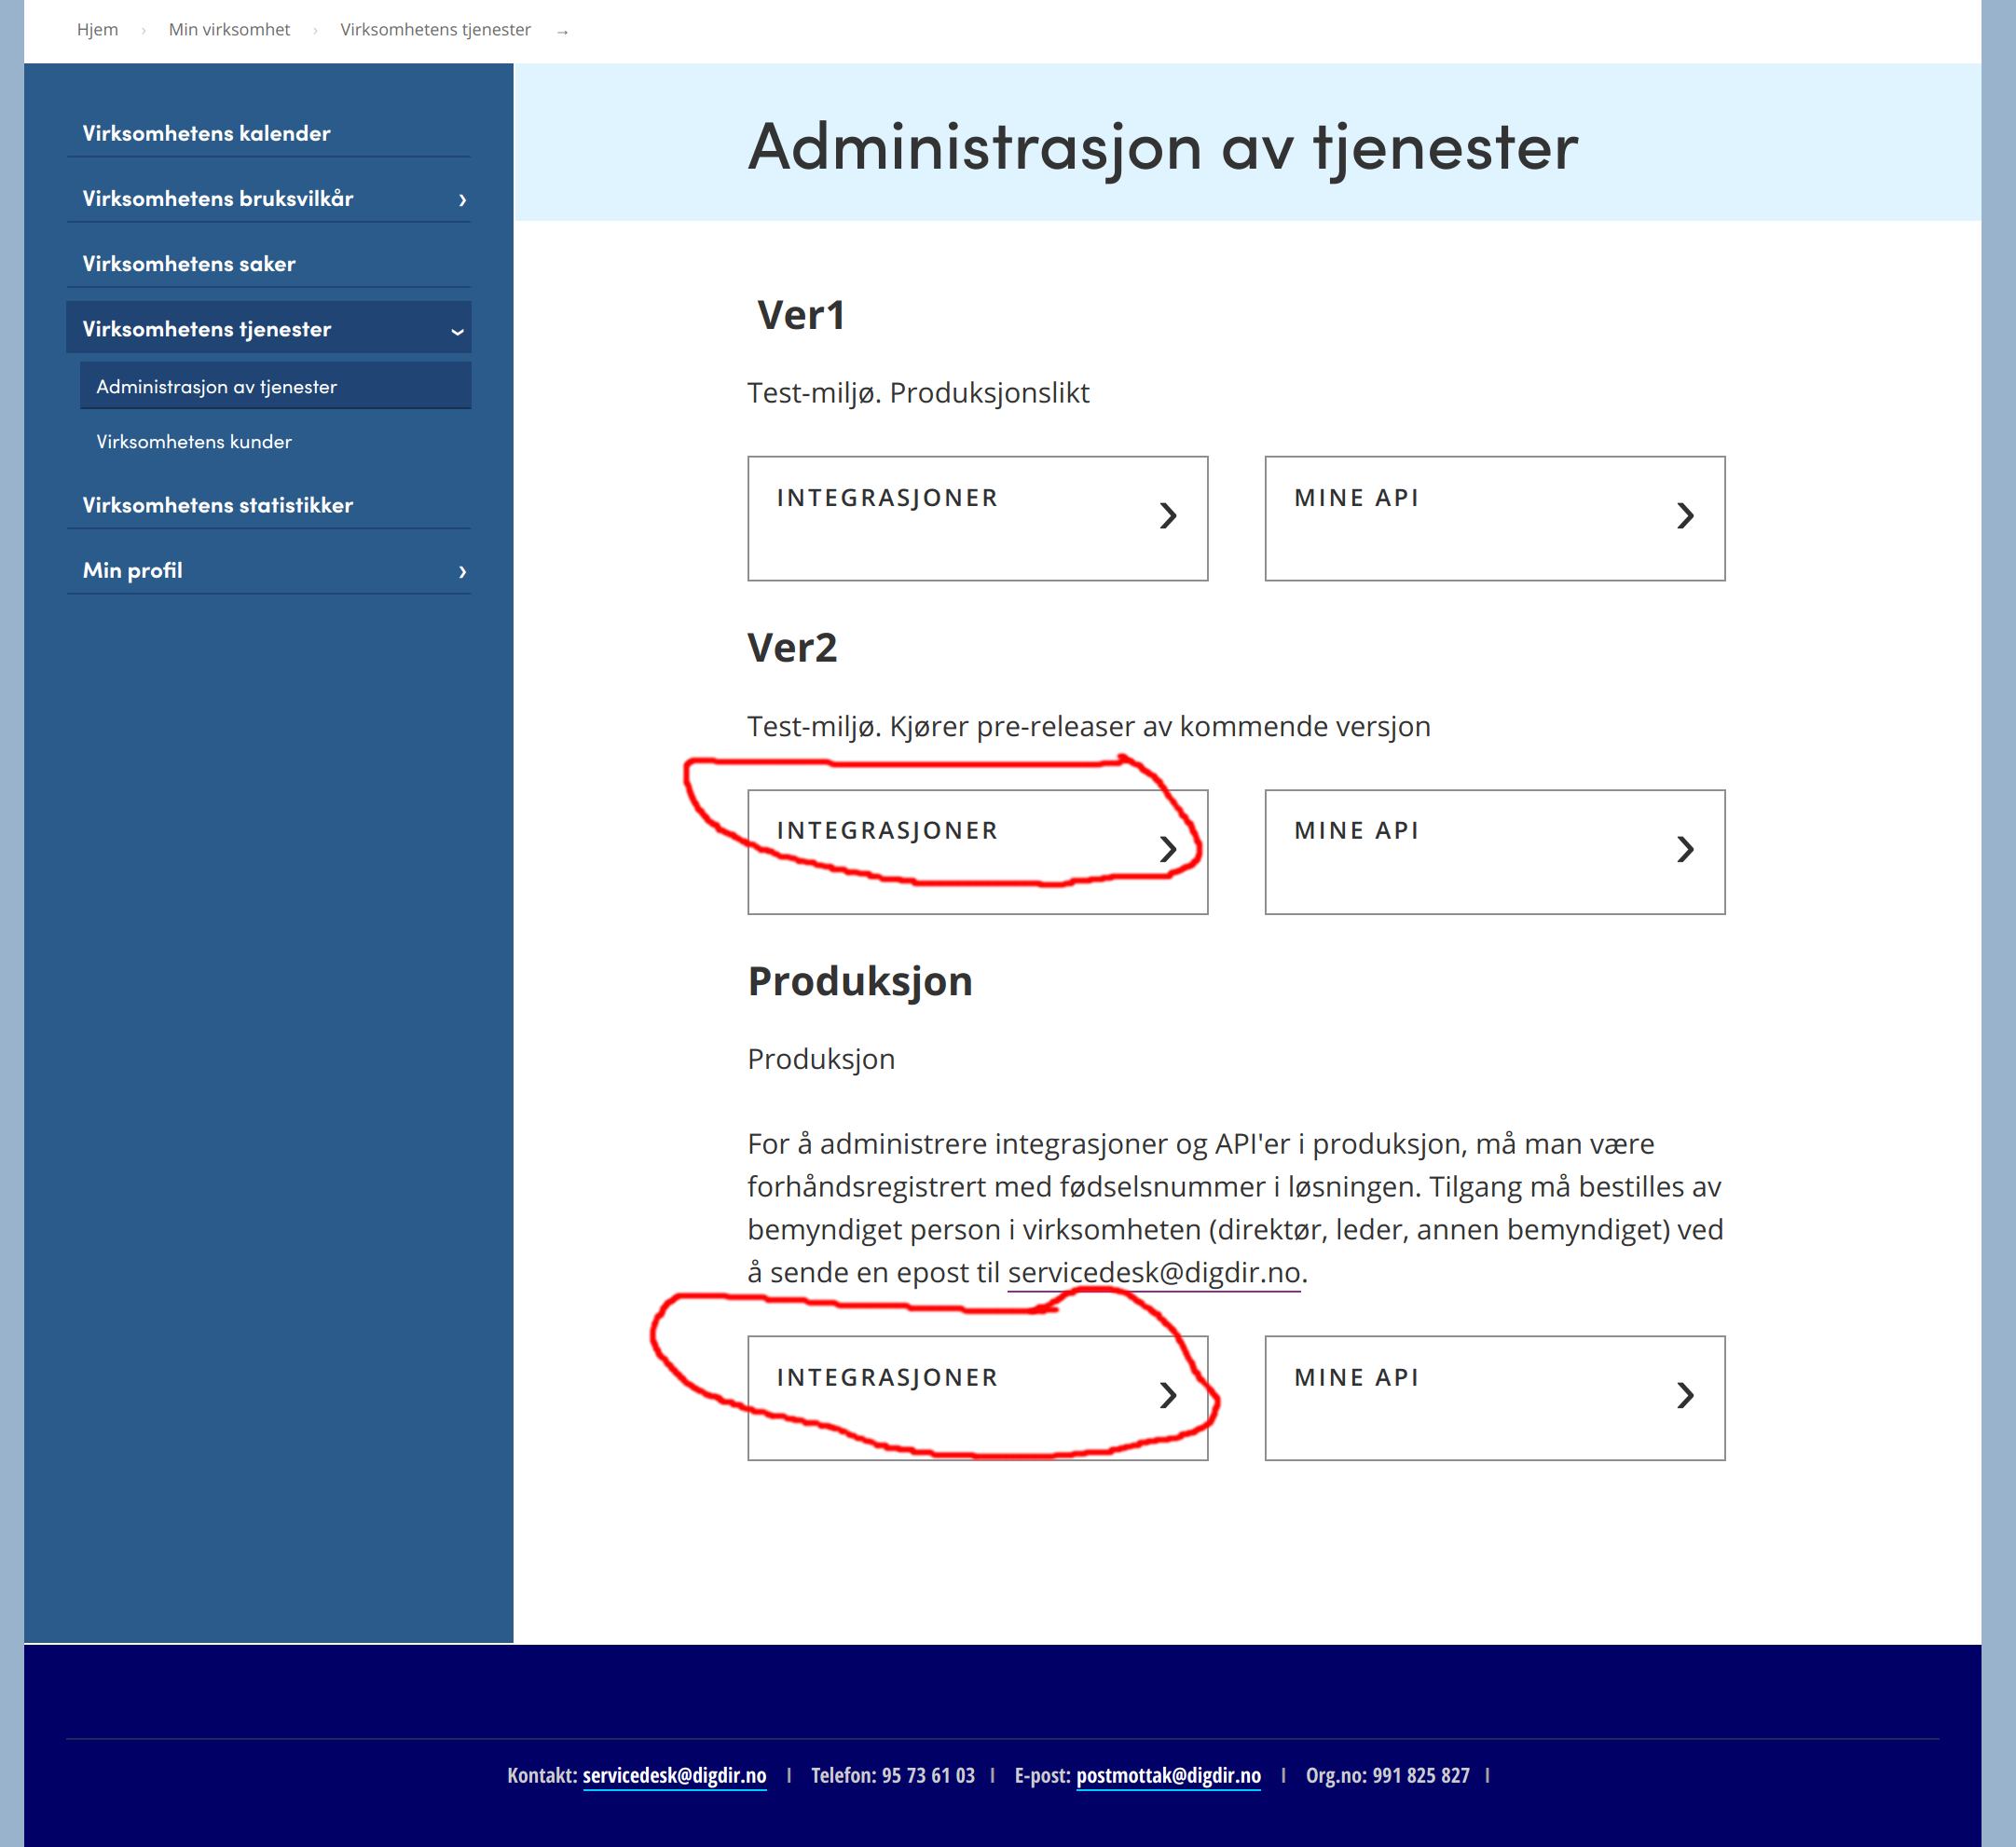2016x1847 pixels.
Task: Click text 'Test-miljø. Kjører pre-releaser av kommende versjon'
Action: click(1088, 725)
